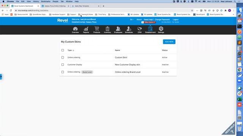
Task: Click the Customer Display type cell
Action: (75, 65)
